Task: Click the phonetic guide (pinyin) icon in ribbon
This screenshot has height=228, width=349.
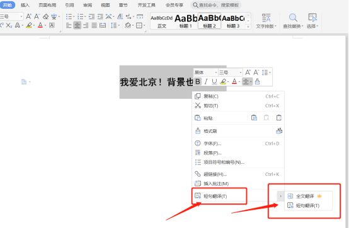Action: (x=54, y=16)
